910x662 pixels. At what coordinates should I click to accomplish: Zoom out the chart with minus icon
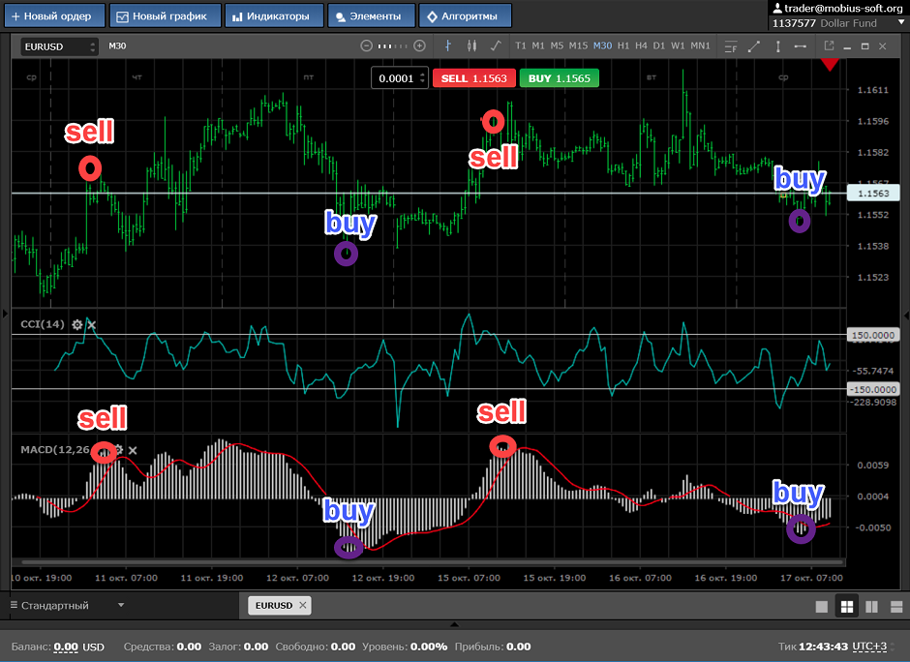point(366,45)
